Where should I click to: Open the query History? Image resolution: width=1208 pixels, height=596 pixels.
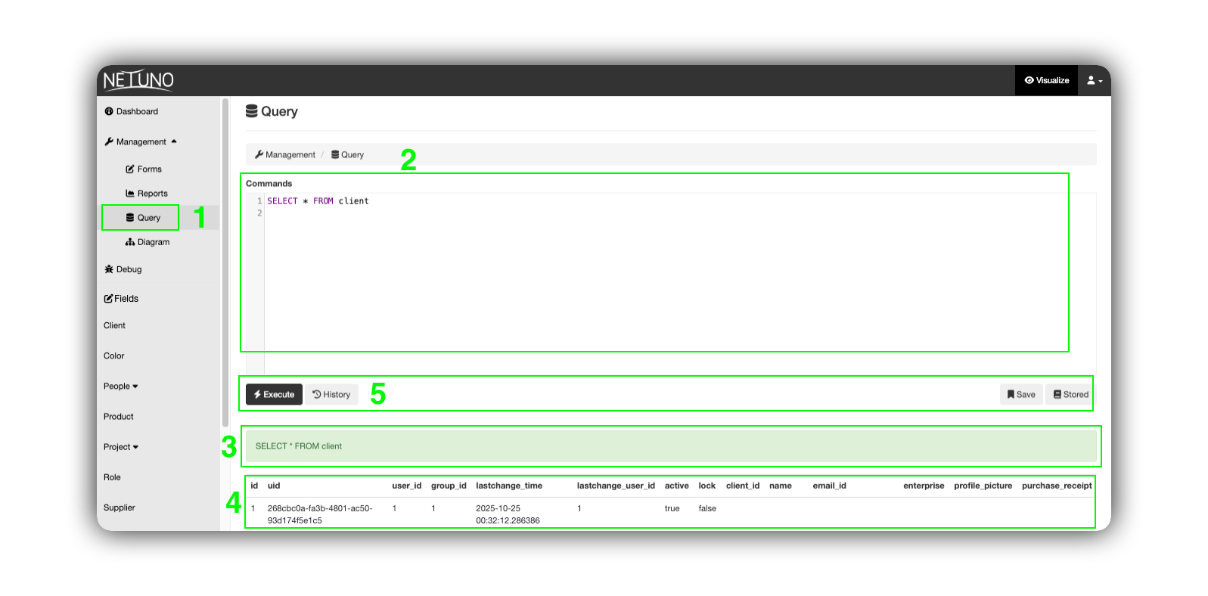click(331, 394)
